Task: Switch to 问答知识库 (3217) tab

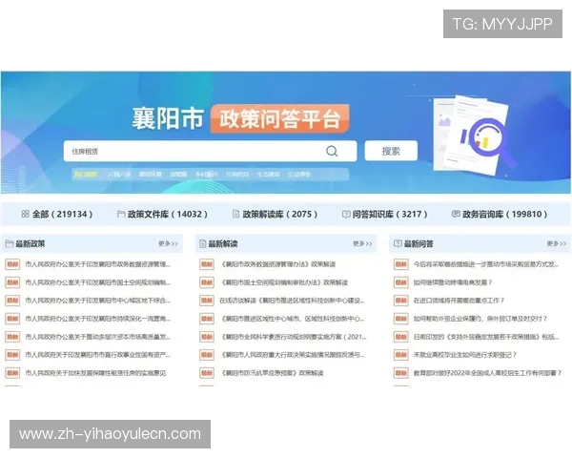Action: coord(385,214)
